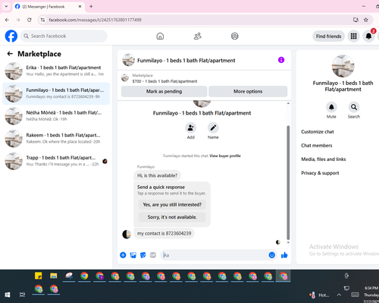Click the back arrow beside Marketplace
This screenshot has height=303, width=379.
(10, 54)
